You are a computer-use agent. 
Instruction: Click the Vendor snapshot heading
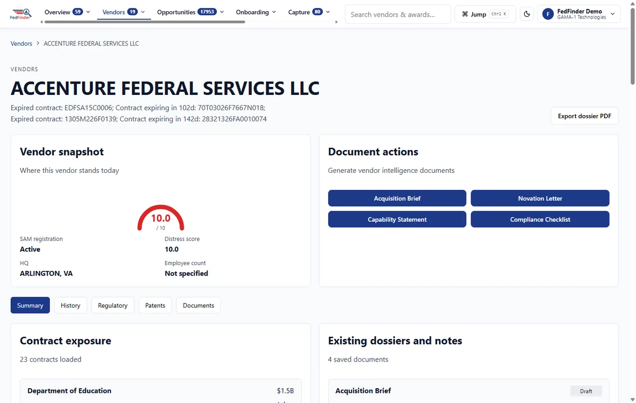(62, 152)
